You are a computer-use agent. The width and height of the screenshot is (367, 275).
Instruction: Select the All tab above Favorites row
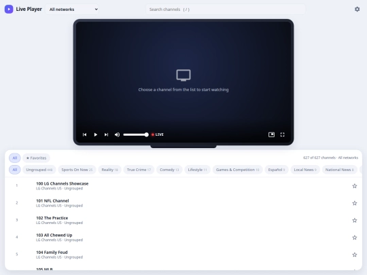[x=15, y=158]
